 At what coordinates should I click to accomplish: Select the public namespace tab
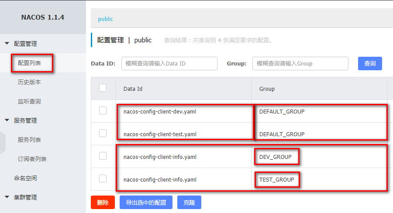coord(106,19)
